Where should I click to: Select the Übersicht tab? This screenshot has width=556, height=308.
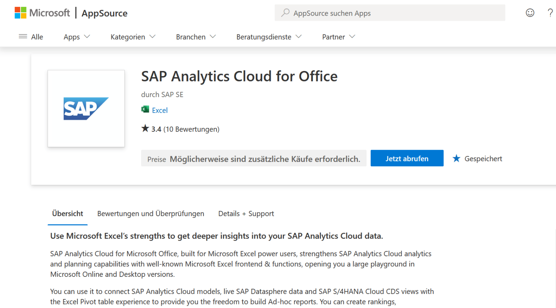point(67,213)
